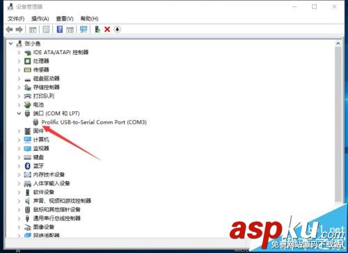This screenshot has height=253, width=348.
Task: Collapse the 端口 (COM 和 LPT) node
Action: [x=19, y=113]
